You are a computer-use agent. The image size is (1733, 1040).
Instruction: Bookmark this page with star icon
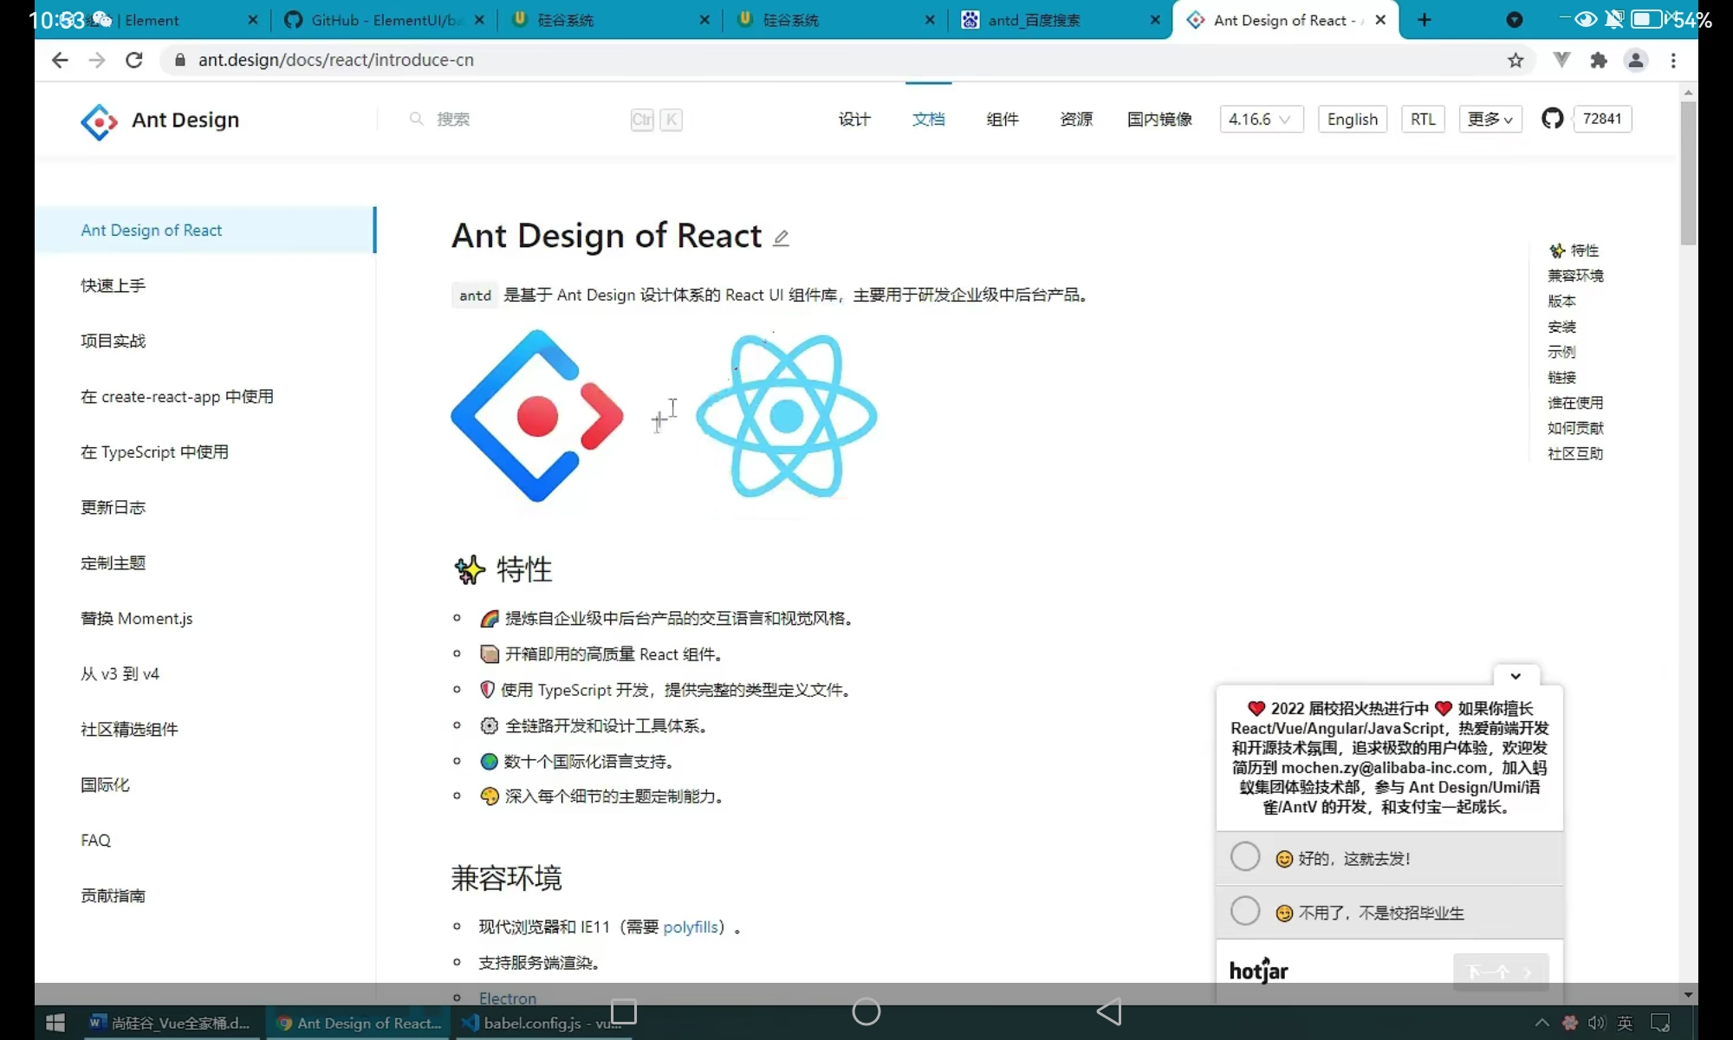[1516, 61]
